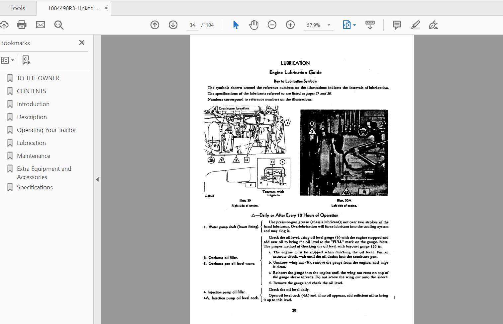Open the page fit options dropdown arrow

[x=354, y=25]
